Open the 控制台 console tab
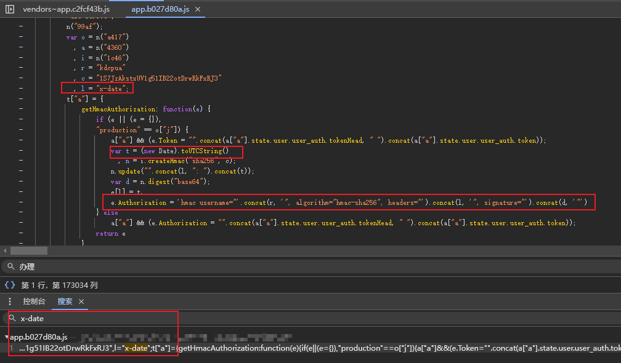Image resolution: width=621 pixels, height=363 pixels. coord(34,301)
